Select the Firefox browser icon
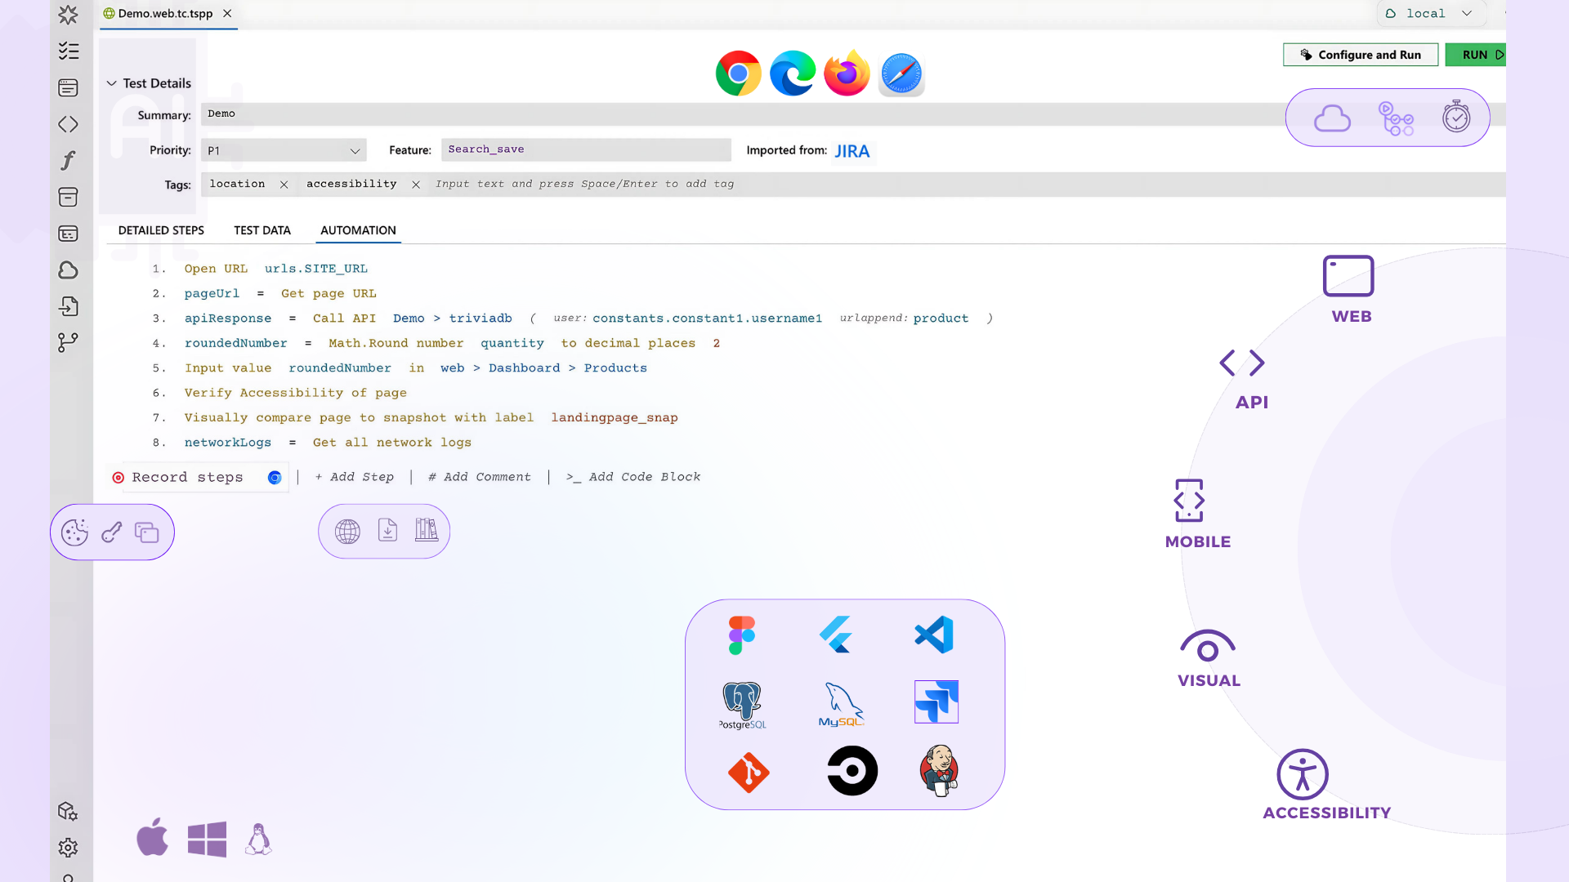Image resolution: width=1569 pixels, height=882 pixels. point(846,73)
